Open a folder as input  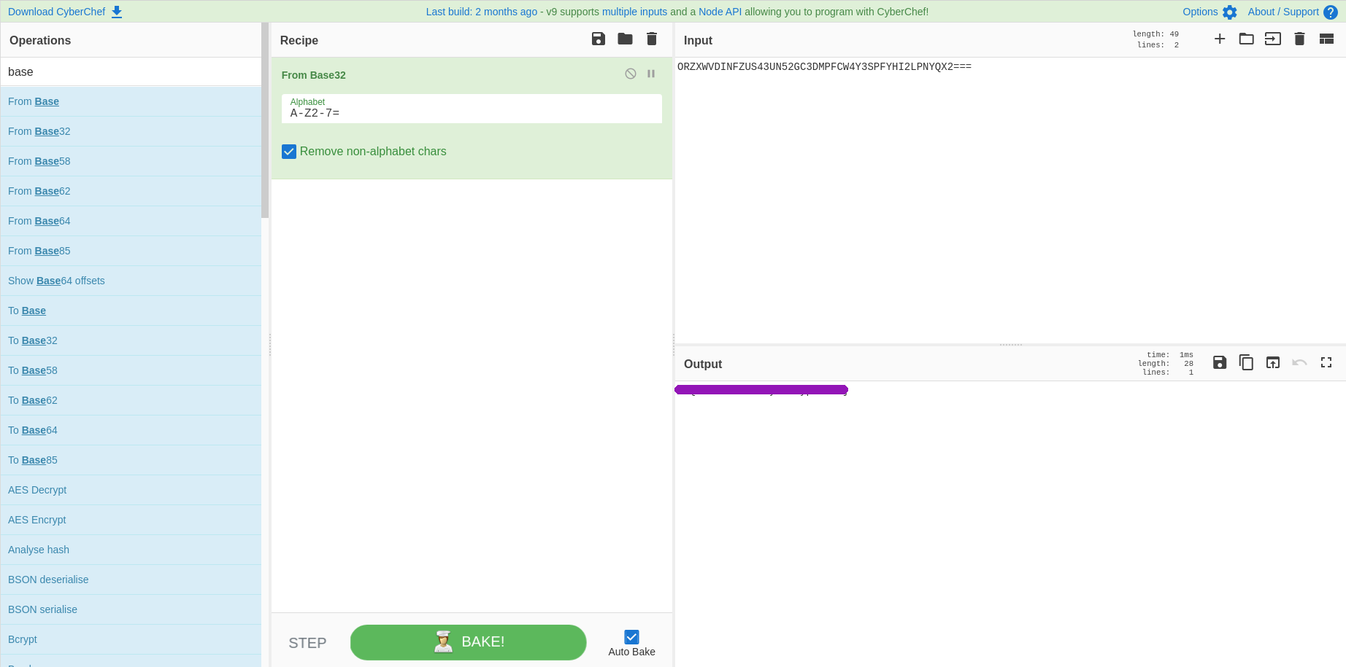tap(1247, 39)
